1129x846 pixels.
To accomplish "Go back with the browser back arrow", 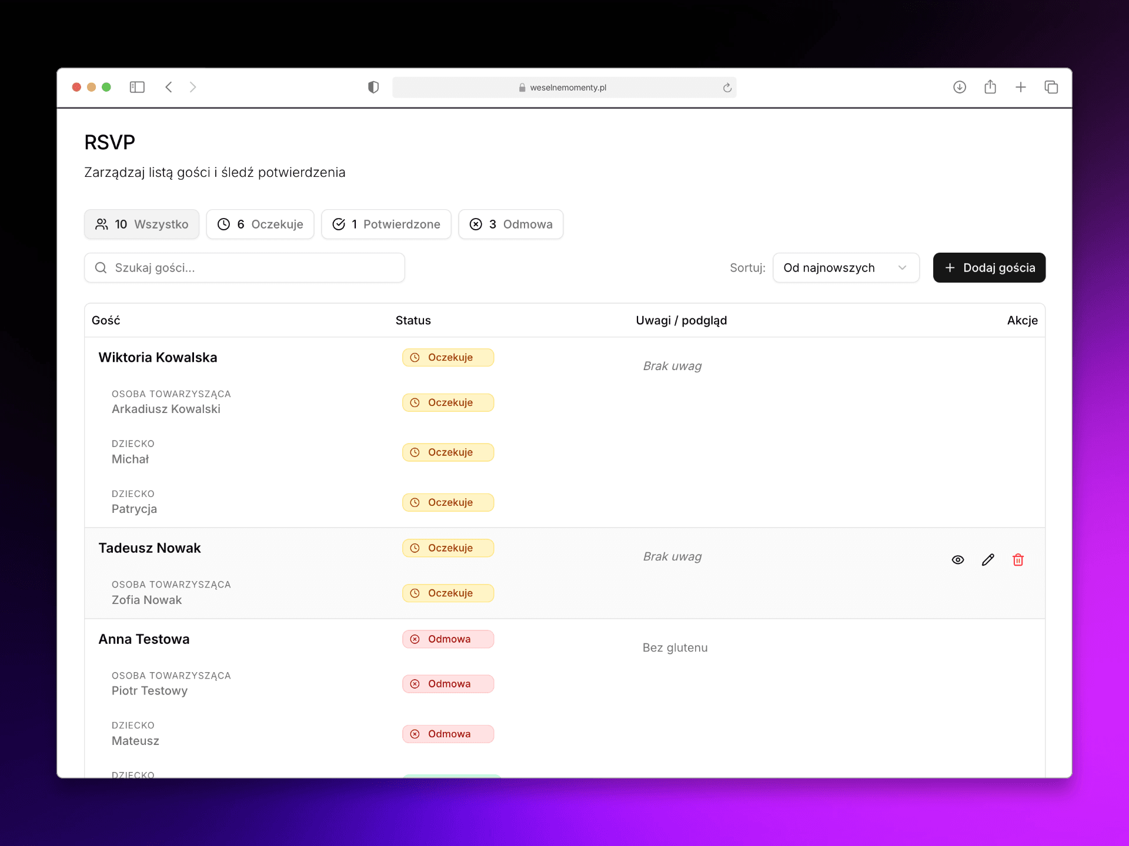I will coord(169,87).
